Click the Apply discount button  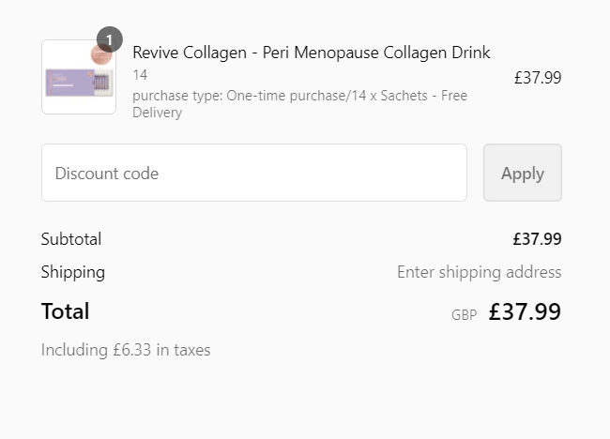click(x=523, y=173)
